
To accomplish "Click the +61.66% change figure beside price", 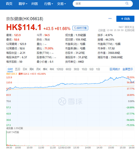I will pos(62,29).
